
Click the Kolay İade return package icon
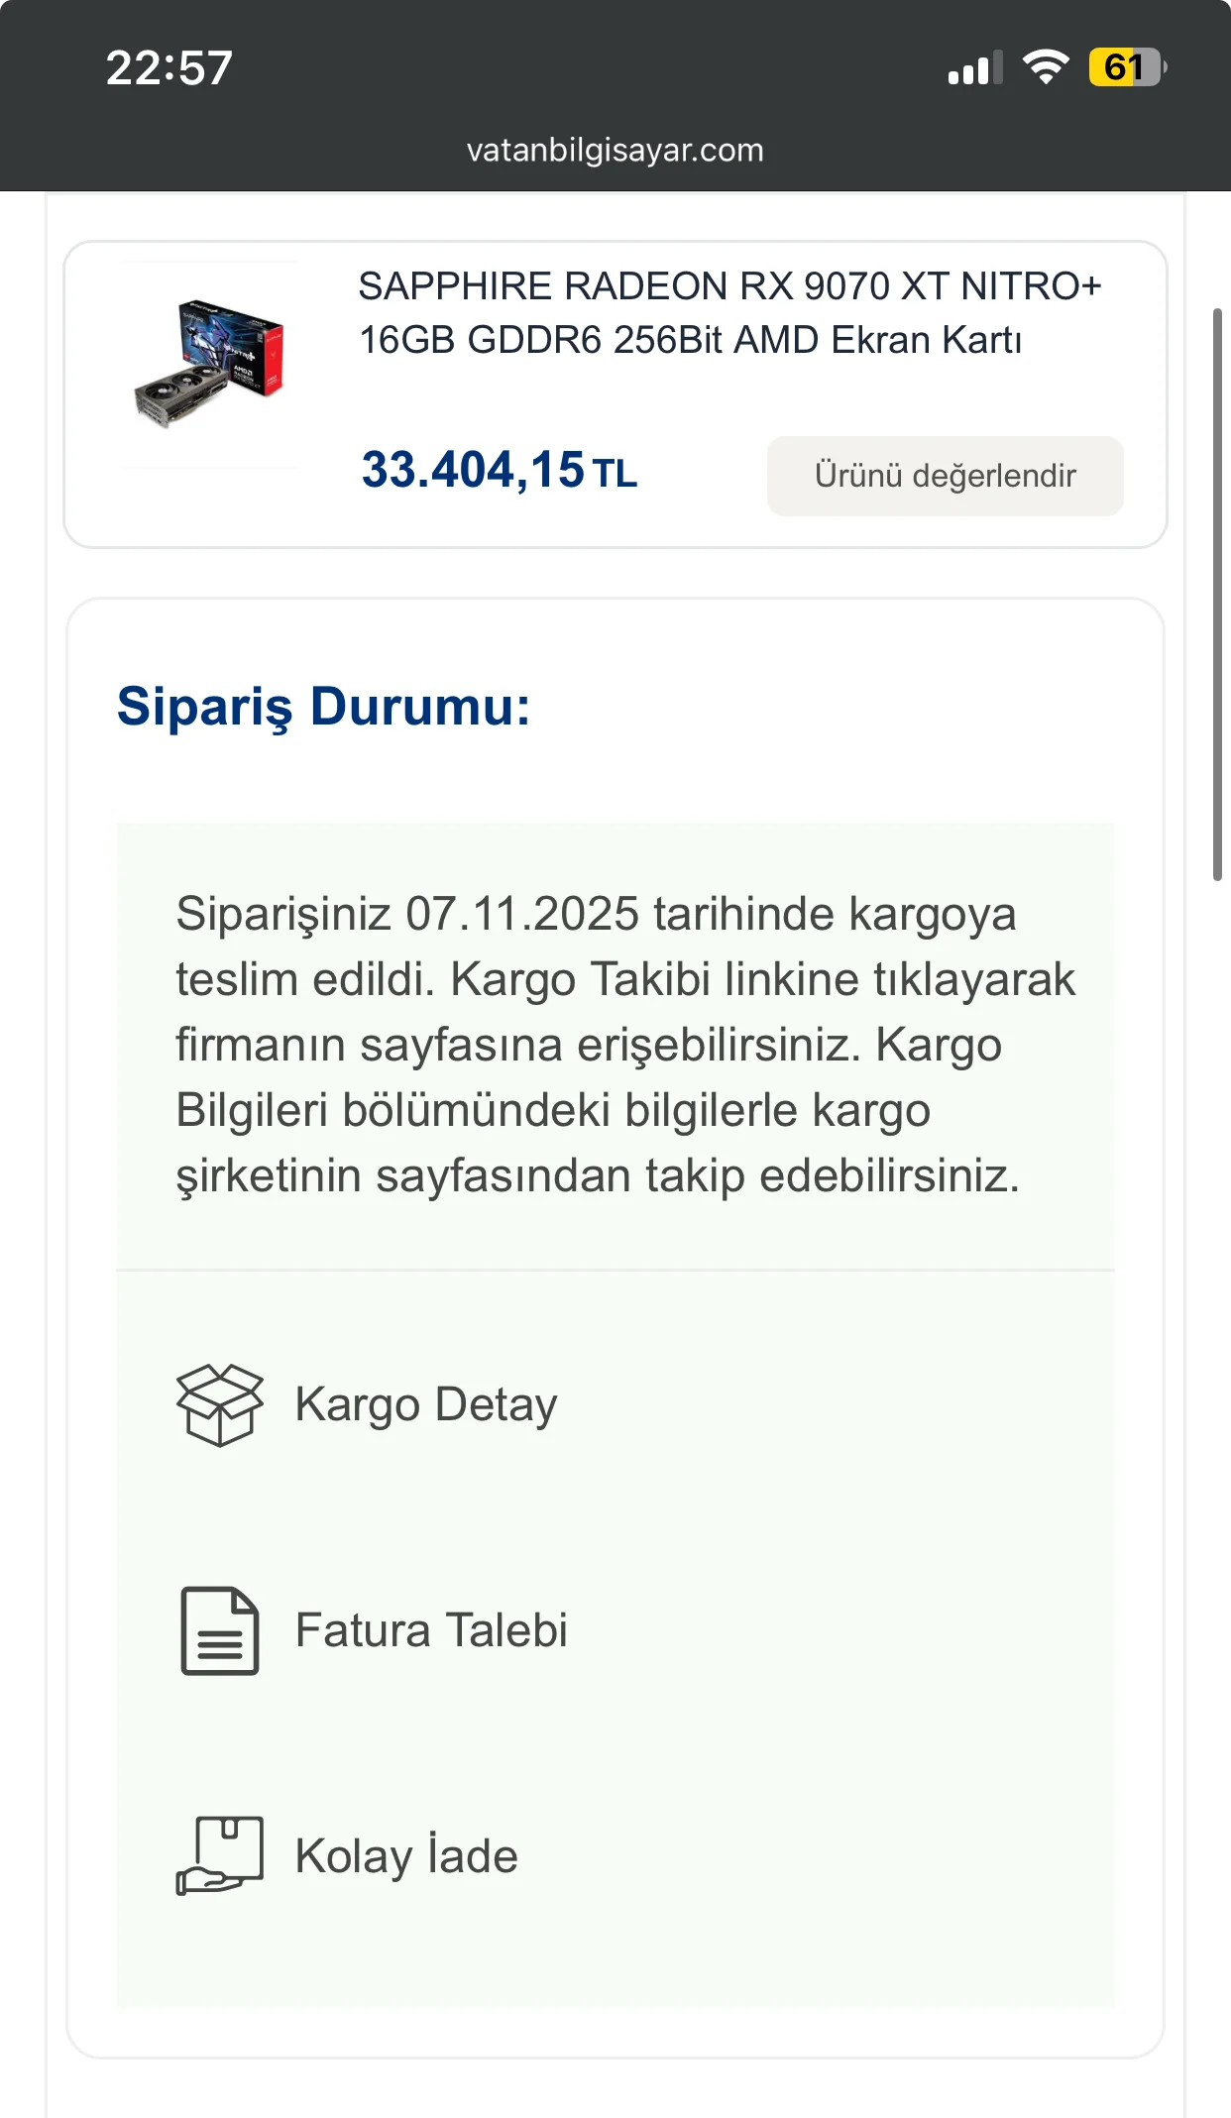(x=219, y=1855)
